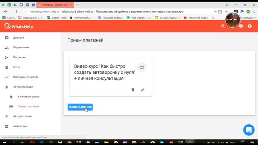Open Ключевые слова submenu item

(29, 97)
